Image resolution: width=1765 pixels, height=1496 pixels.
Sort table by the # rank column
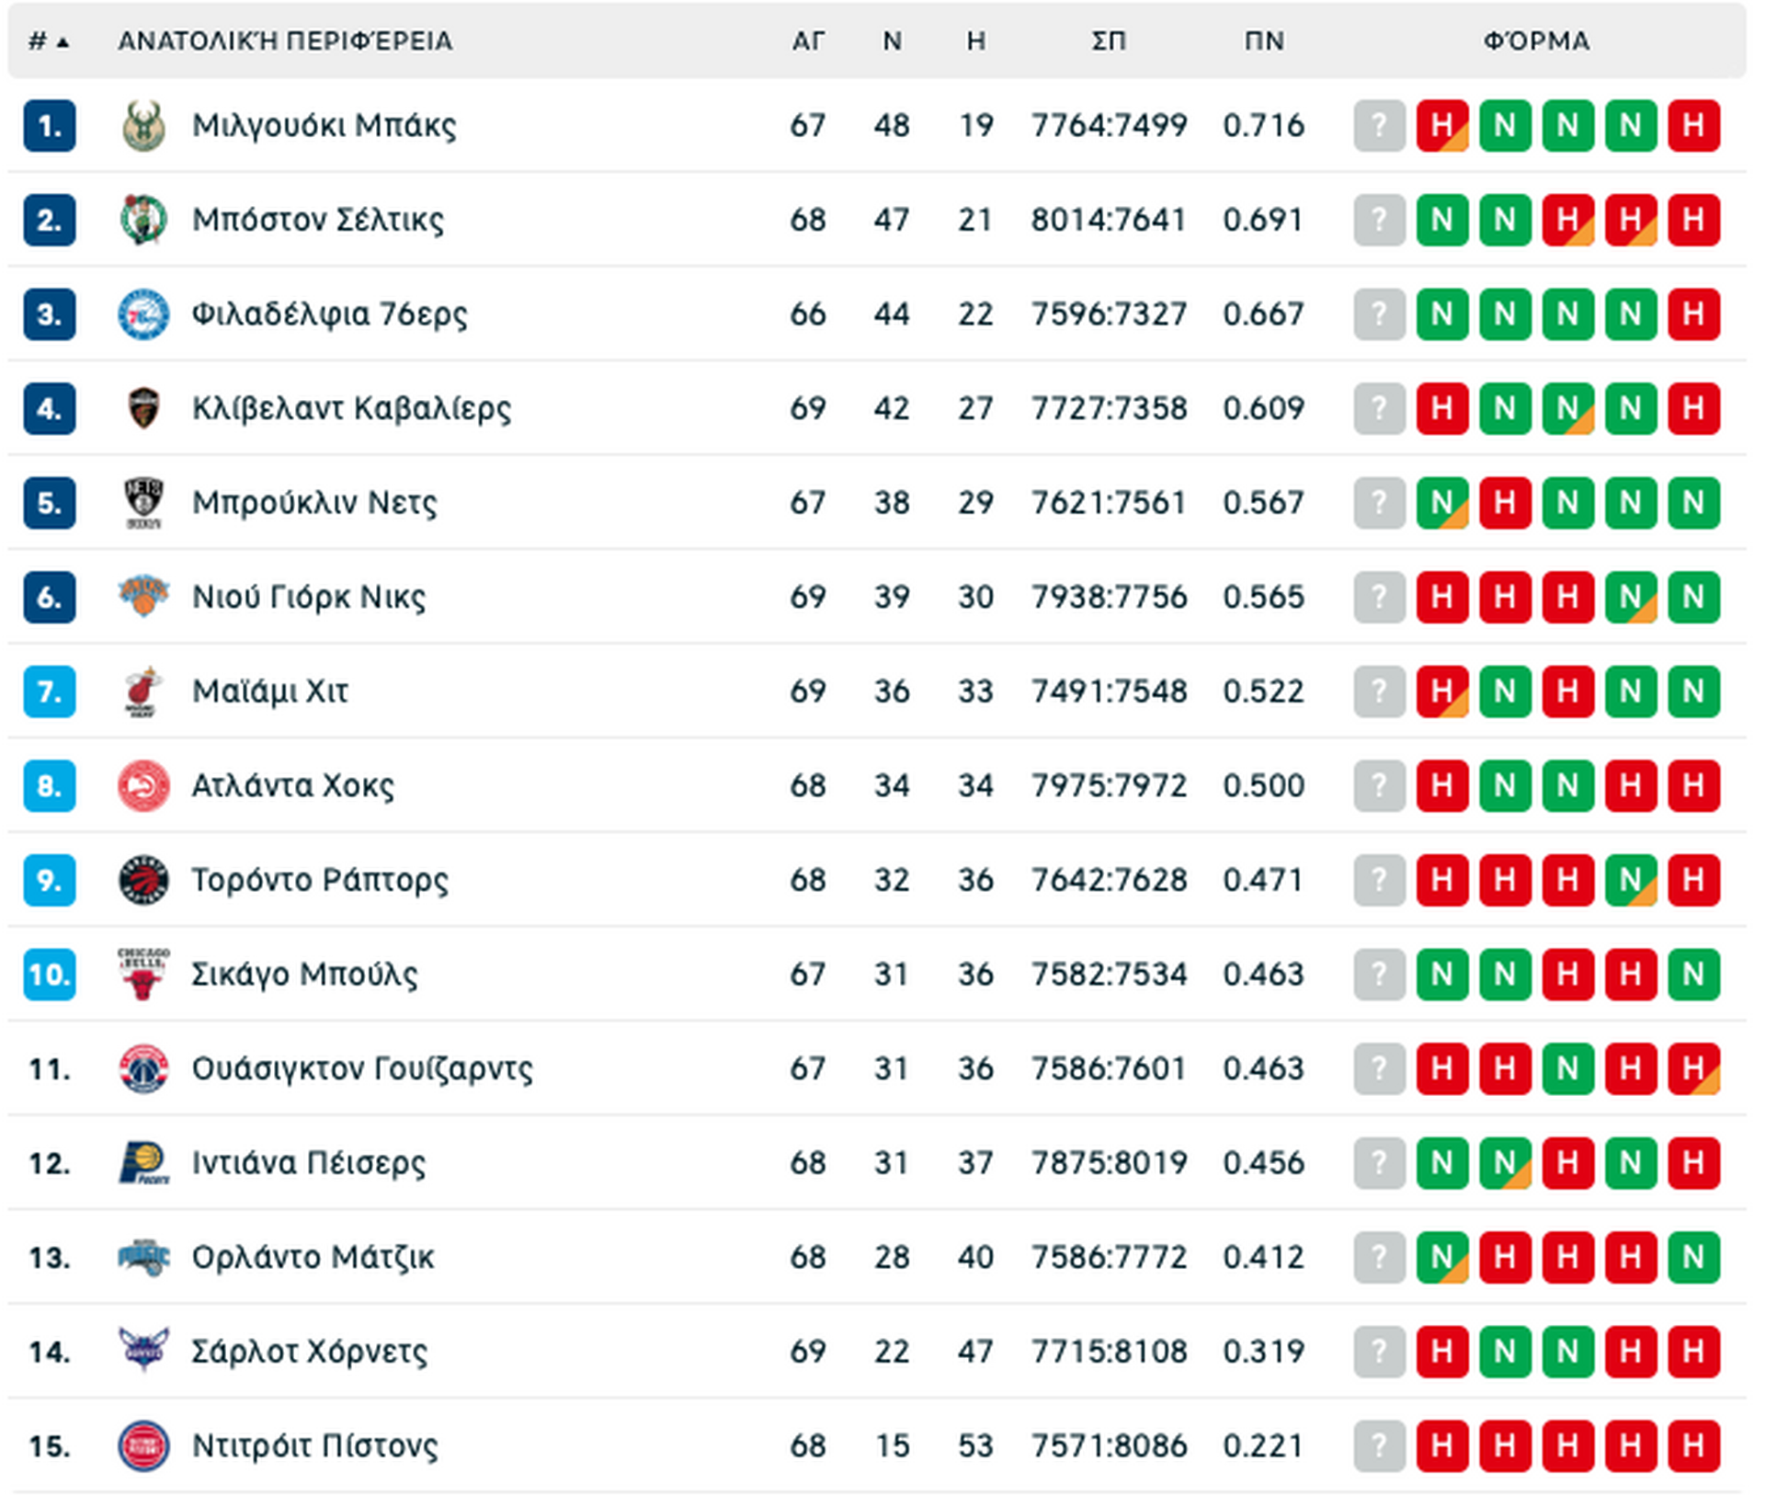pos(49,41)
